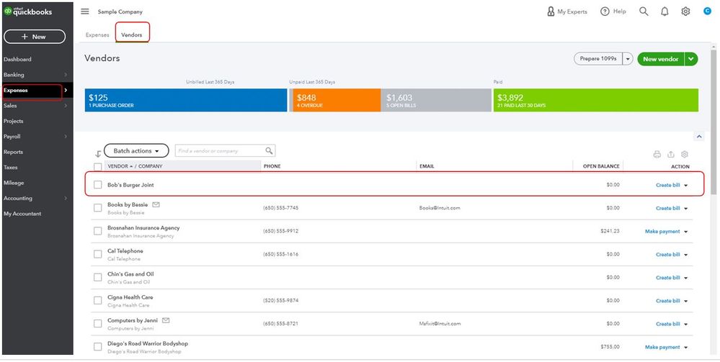
Task: Export vendor list to file icon
Action: click(x=671, y=154)
